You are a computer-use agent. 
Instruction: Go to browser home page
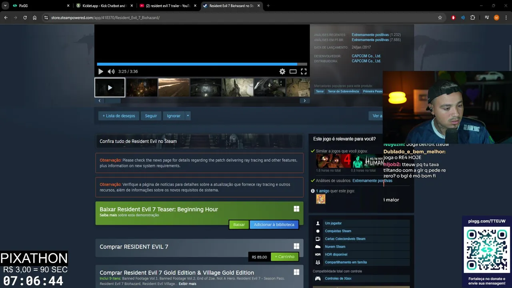[34, 18]
